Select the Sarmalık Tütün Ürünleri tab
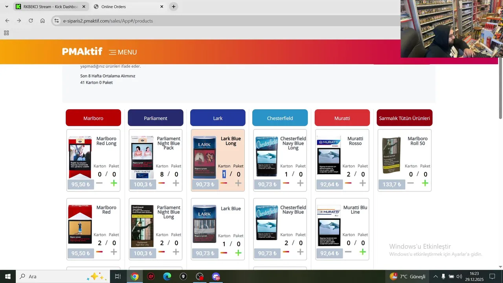Image resolution: width=503 pixels, height=283 pixels. point(404,118)
